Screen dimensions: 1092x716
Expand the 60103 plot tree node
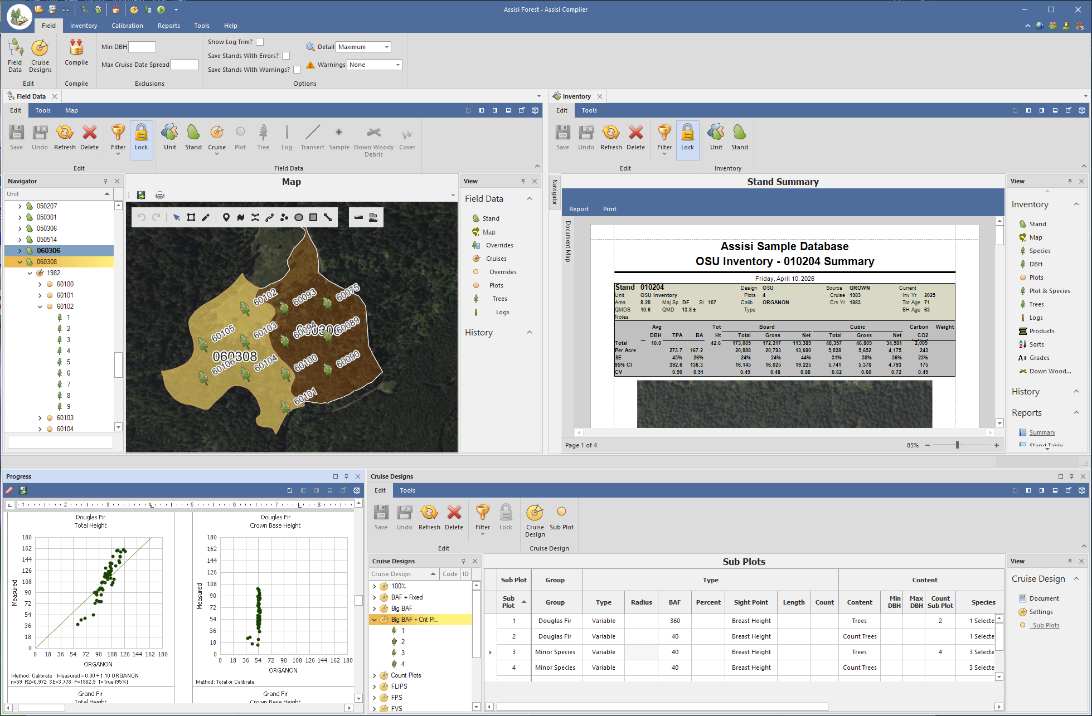[x=40, y=418]
